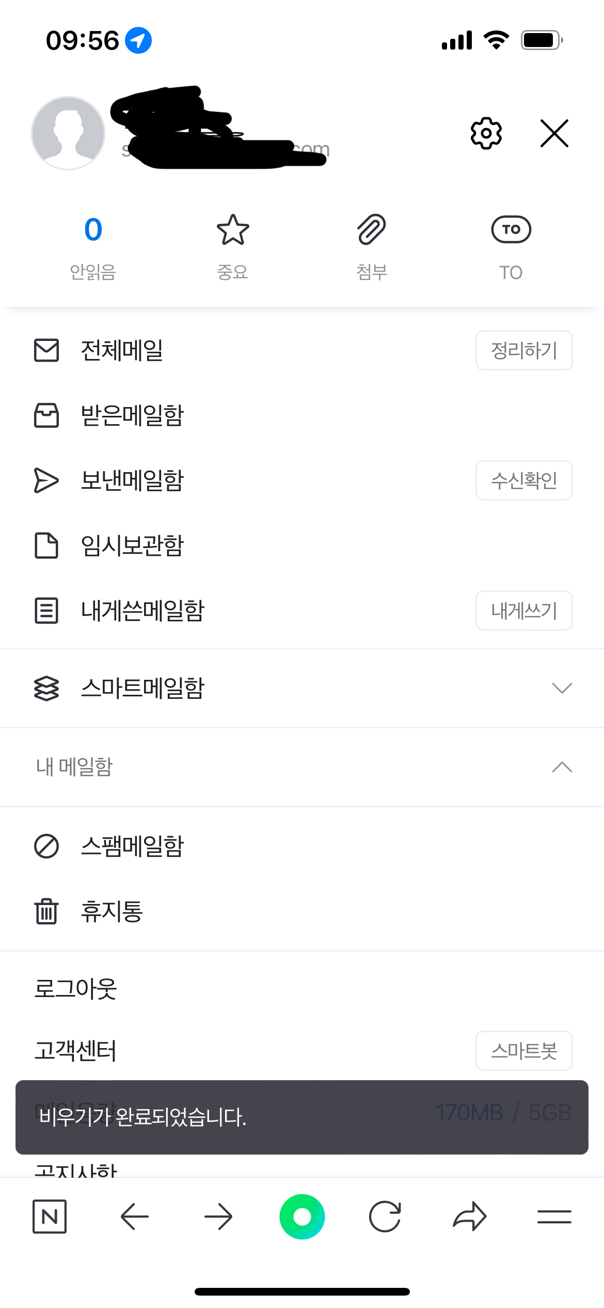Open 받은메일함 inbox folder
604x1308 pixels.
coord(133,415)
